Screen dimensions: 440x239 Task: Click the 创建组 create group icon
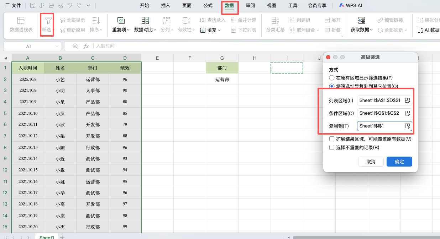(x=292, y=20)
